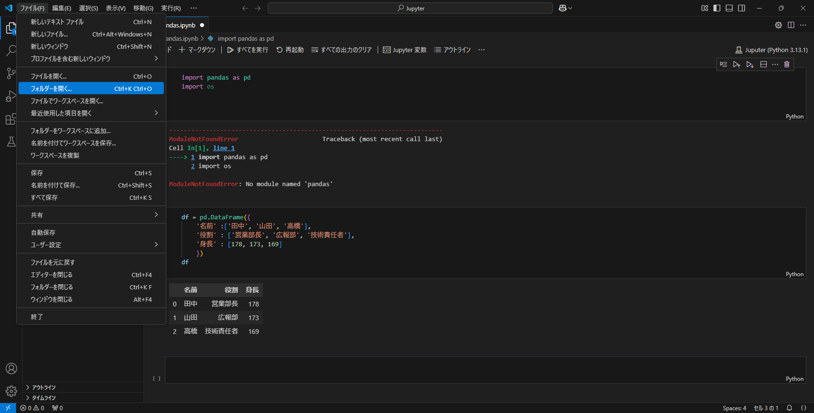The width and height of the screenshot is (814, 413).
Task: Click the notebook settings gear icon
Action: [x=778, y=25]
